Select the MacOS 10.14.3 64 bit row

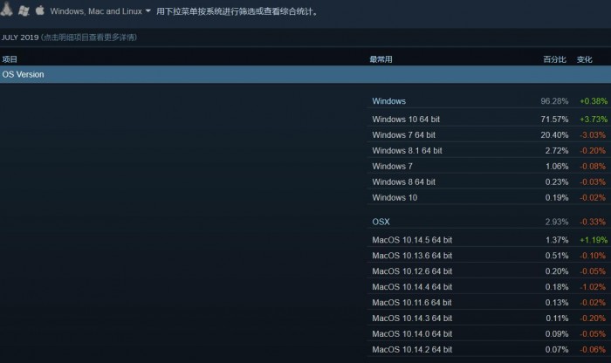[x=489, y=318]
